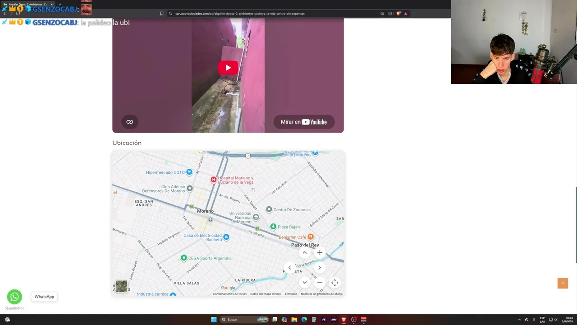Open browser zoom magnifier icon
This screenshot has height=325, width=577.
[382, 14]
